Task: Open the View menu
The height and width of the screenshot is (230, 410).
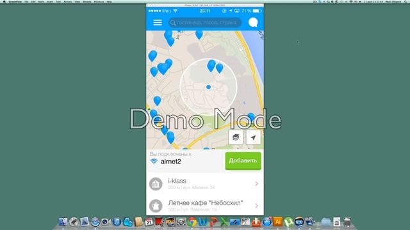Action: tap(78, 1)
